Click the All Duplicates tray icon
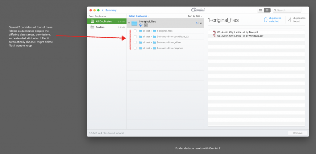The height and width of the screenshot is (154, 316). 92,21
